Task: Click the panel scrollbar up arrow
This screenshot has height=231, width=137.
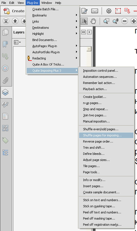Action: [x=89, y=49]
